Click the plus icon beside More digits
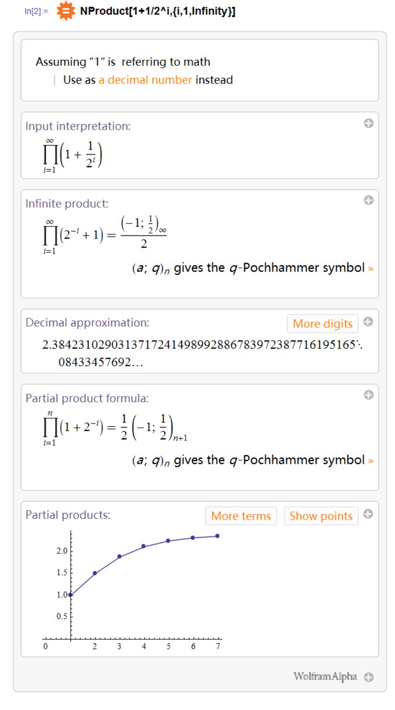The image size is (395, 710). [x=368, y=322]
